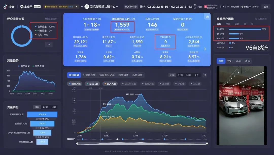
Task: Toggle 进入人数 series chip
Action: tap(110, 84)
